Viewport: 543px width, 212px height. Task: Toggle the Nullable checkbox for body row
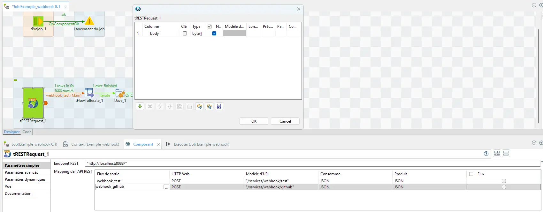point(214,34)
